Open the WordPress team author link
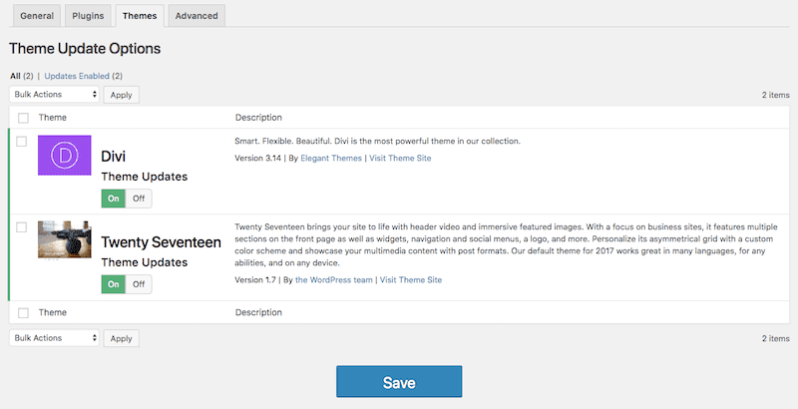The width and height of the screenshot is (798, 409). (x=334, y=279)
